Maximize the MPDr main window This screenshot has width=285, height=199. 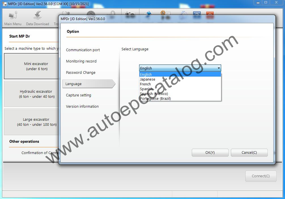point(266,3)
